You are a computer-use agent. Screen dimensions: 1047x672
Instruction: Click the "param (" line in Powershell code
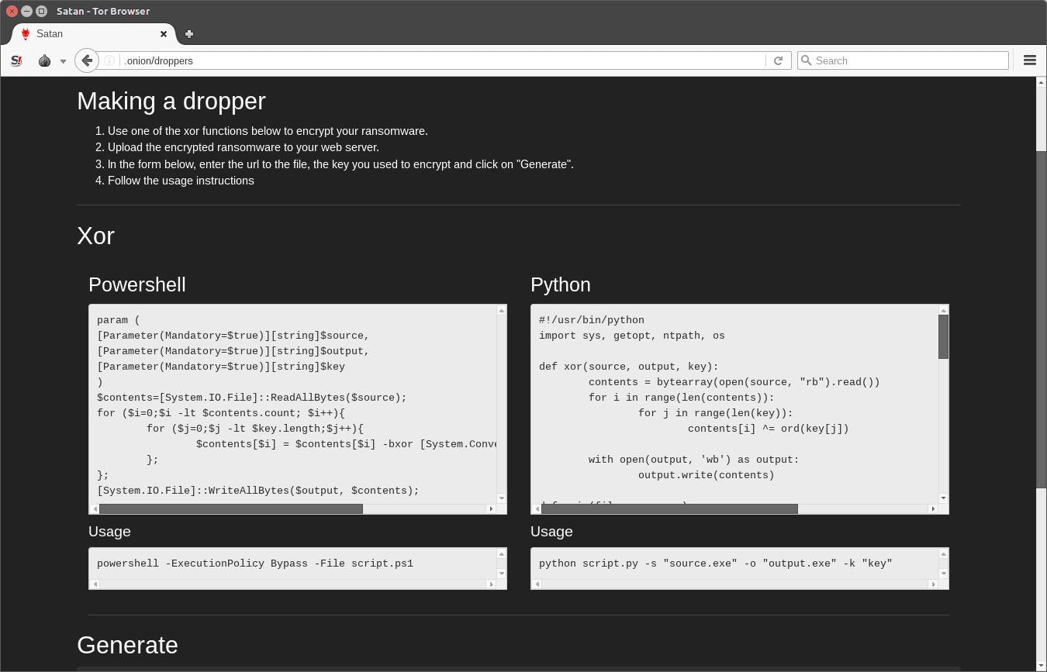[x=119, y=320]
